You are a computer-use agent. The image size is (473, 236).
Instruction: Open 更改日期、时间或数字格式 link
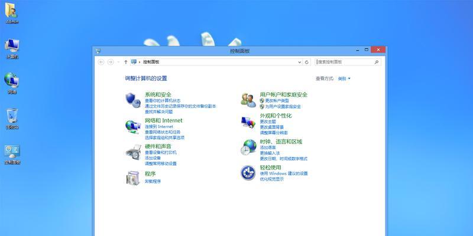(284, 159)
